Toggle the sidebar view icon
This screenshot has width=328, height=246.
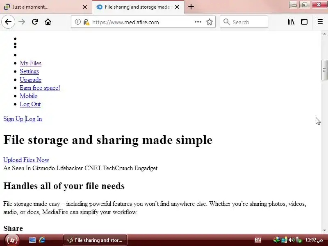[x=304, y=22]
